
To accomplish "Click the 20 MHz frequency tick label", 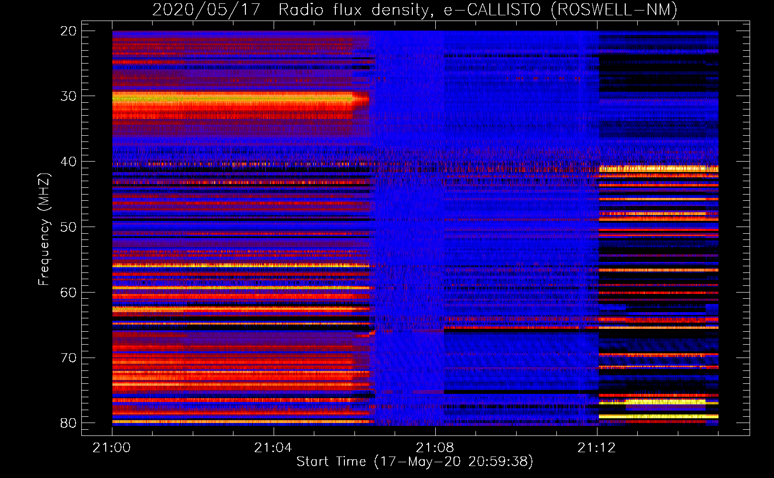I will click(68, 31).
